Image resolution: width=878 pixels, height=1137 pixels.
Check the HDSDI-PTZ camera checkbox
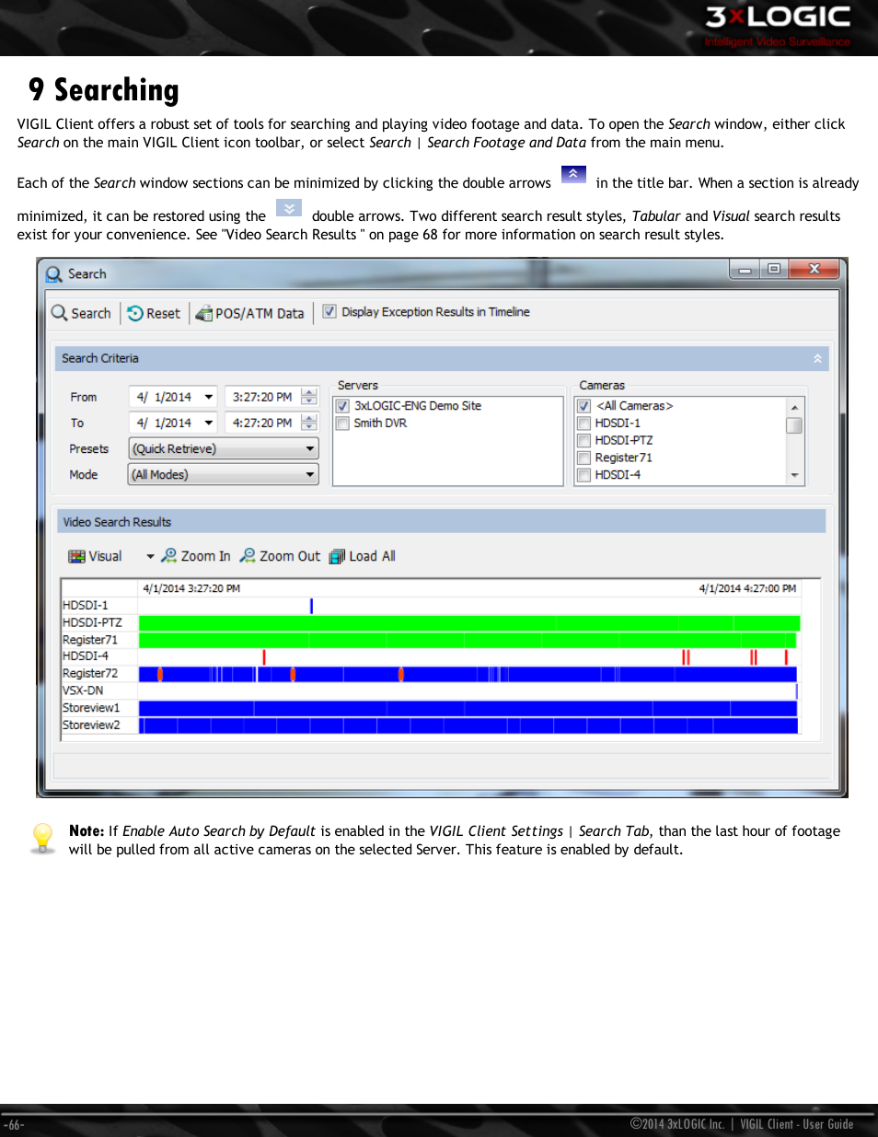[x=583, y=440]
